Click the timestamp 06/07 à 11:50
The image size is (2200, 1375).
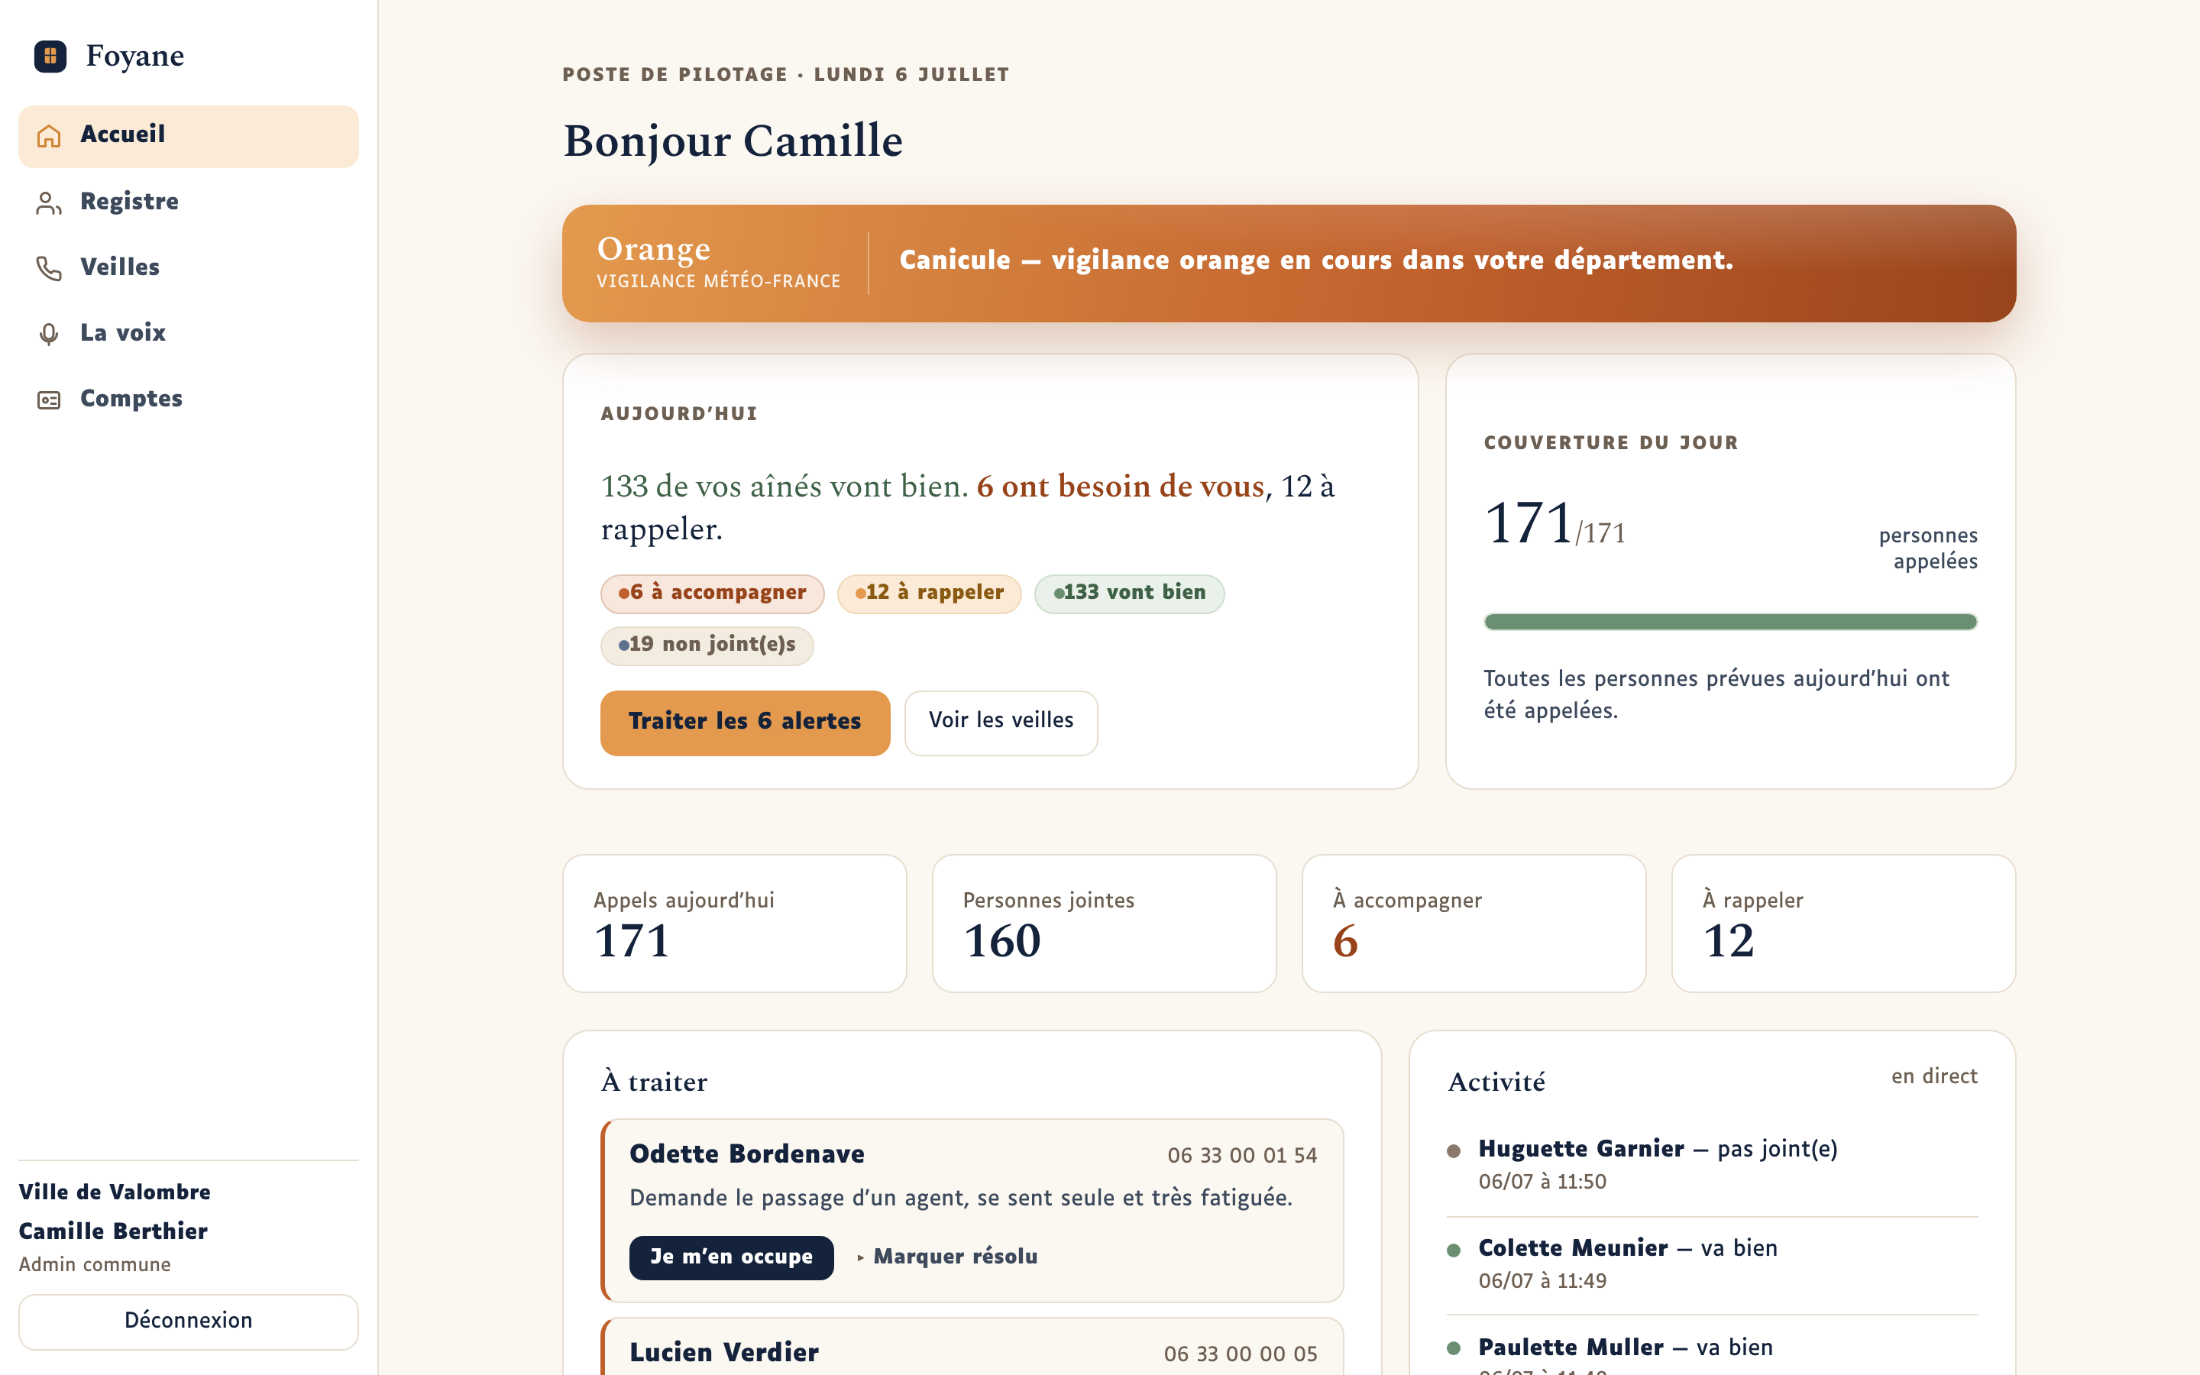1542,1182
